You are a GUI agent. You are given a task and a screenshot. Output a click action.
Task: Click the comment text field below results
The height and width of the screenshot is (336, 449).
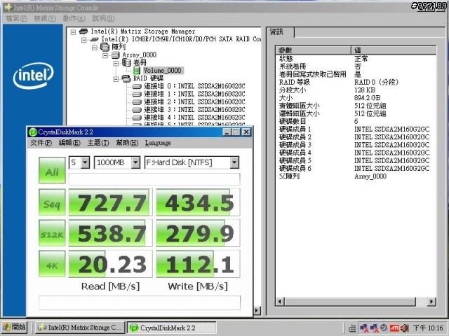[x=140, y=303]
